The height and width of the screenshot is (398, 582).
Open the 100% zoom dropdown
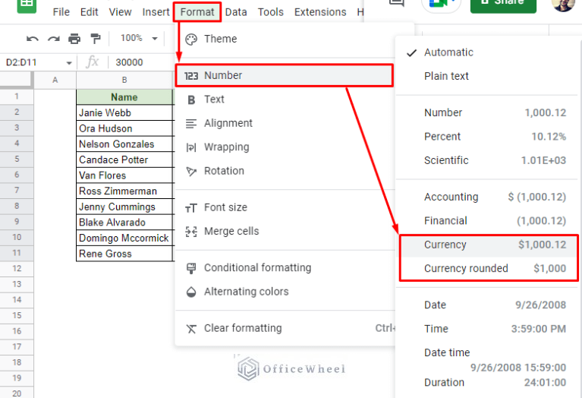pos(139,38)
